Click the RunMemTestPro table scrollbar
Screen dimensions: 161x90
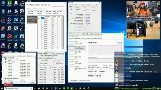pos(63,32)
